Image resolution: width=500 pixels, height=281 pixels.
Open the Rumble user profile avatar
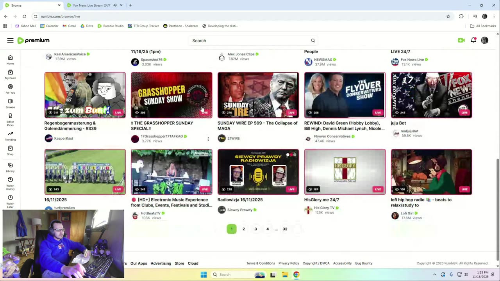pos(485,40)
